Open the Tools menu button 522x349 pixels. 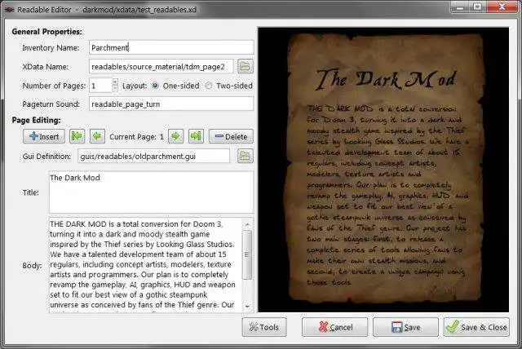pyautogui.click(x=264, y=327)
